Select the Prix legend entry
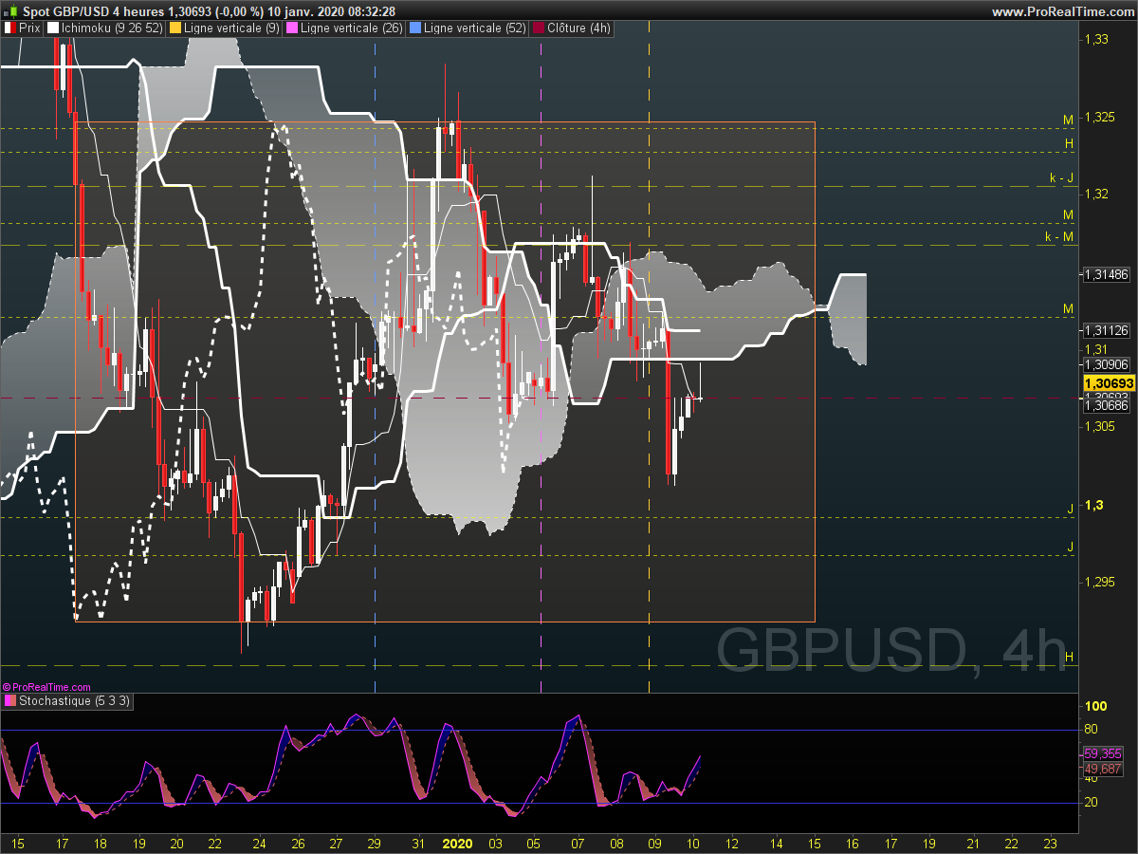 point(23,28)
